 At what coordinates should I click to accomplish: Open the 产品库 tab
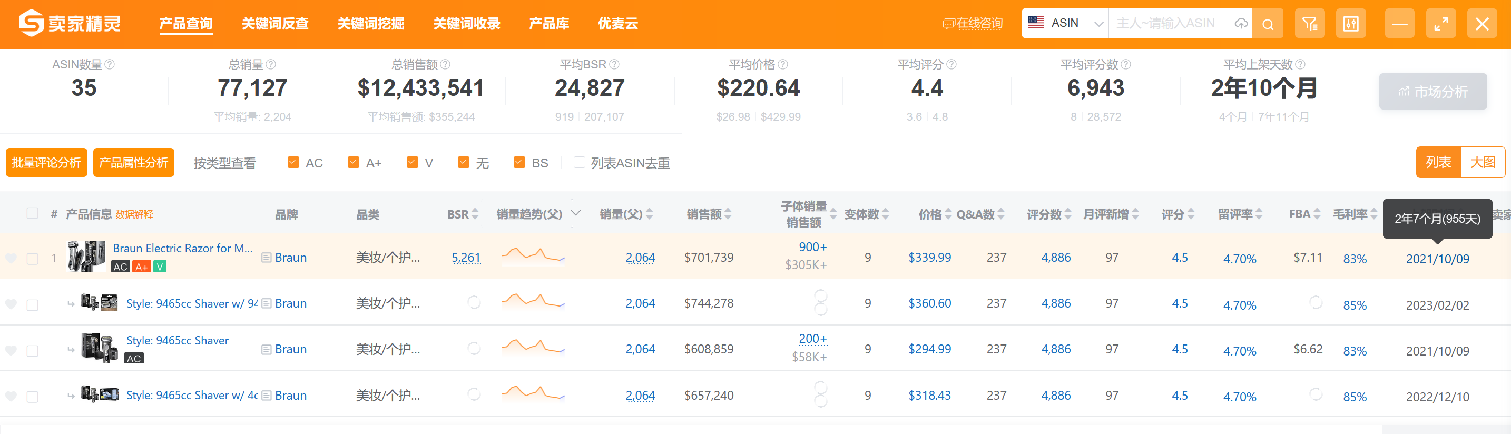click(x=549, y=24)
